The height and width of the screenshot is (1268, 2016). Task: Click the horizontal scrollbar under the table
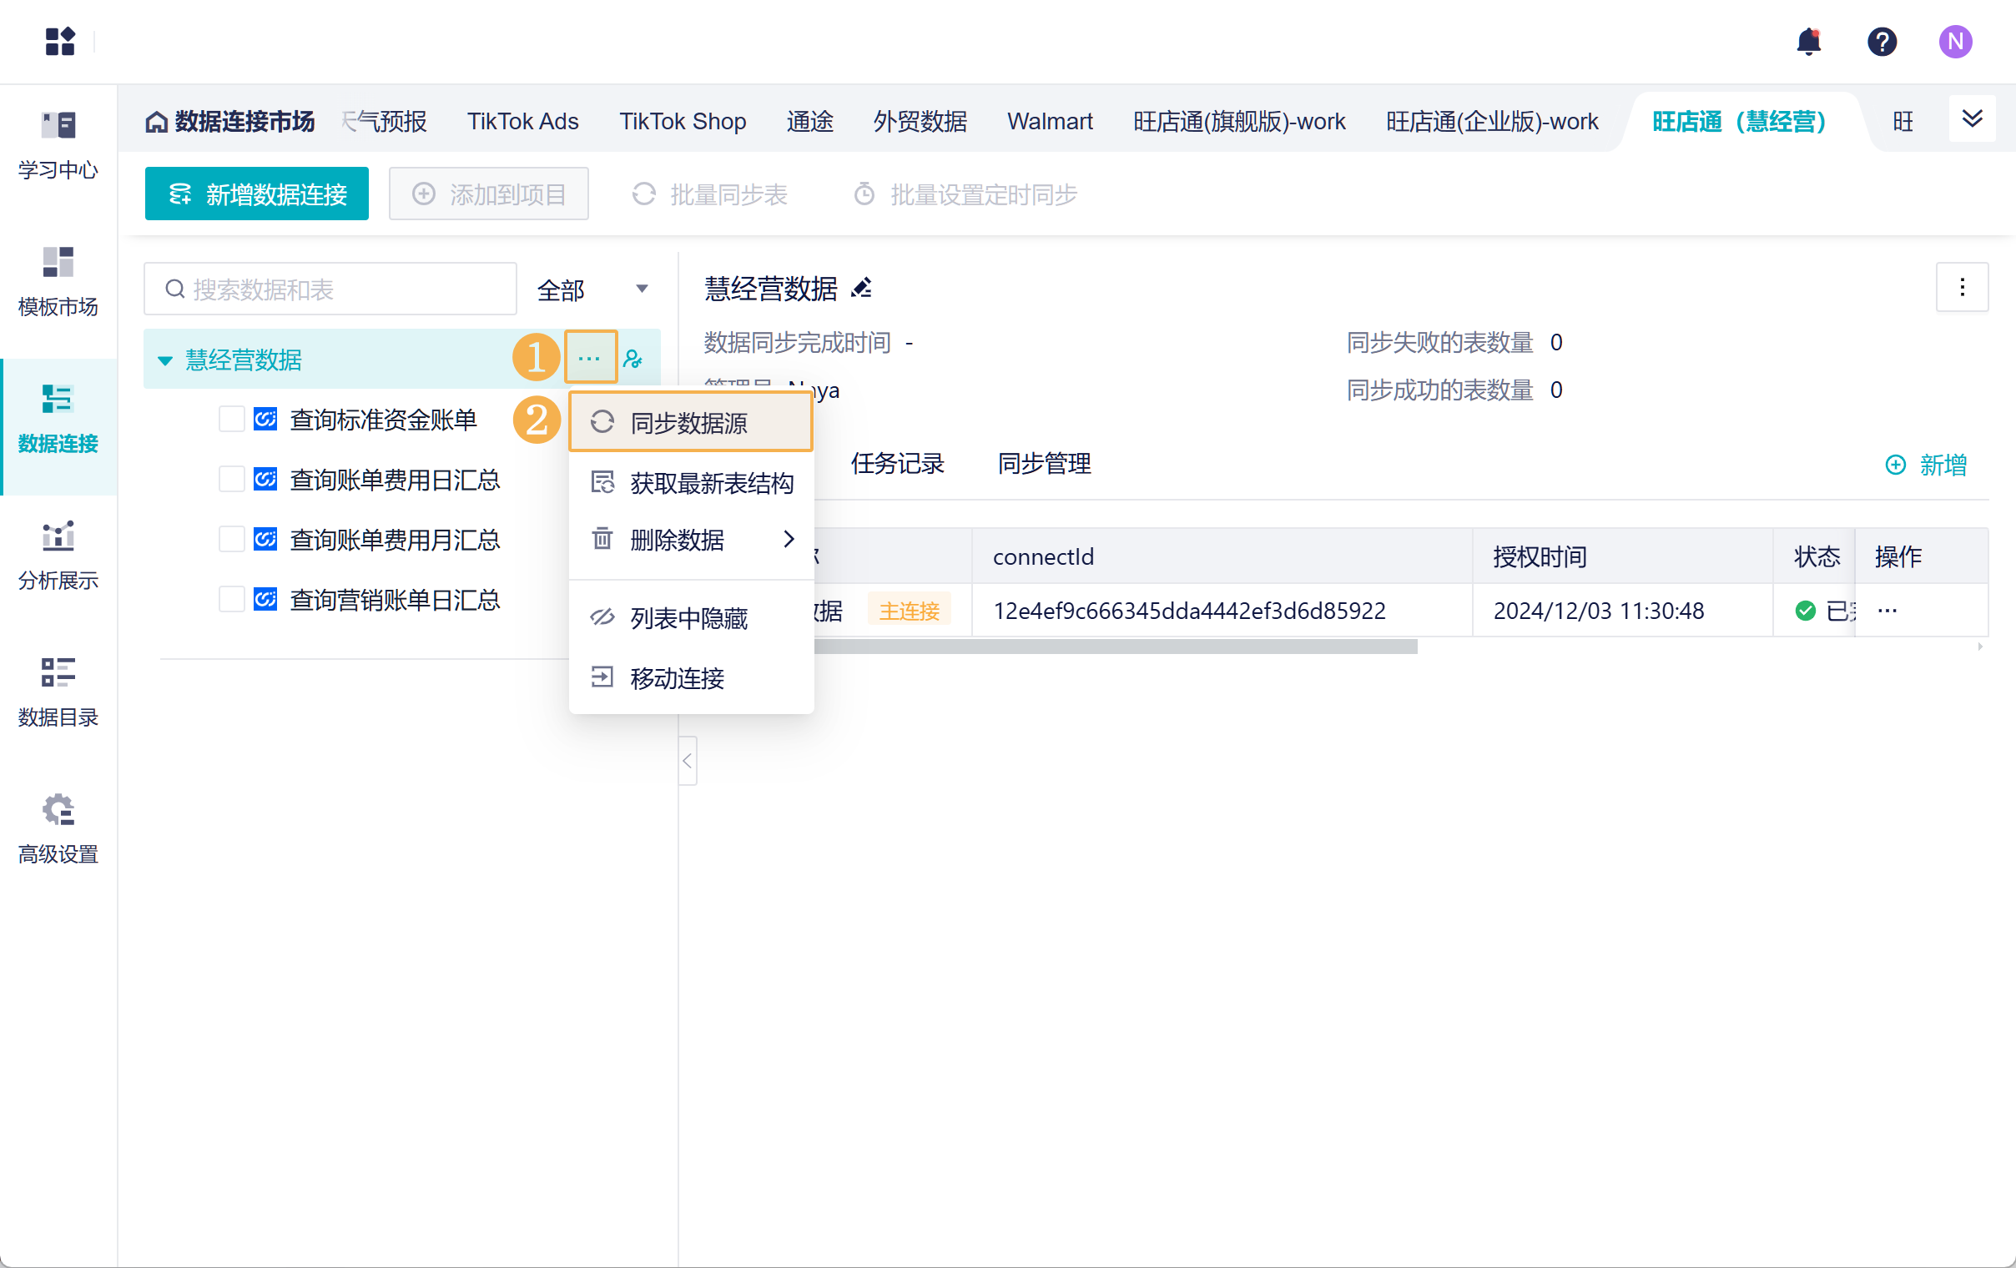pos(1113,647)
